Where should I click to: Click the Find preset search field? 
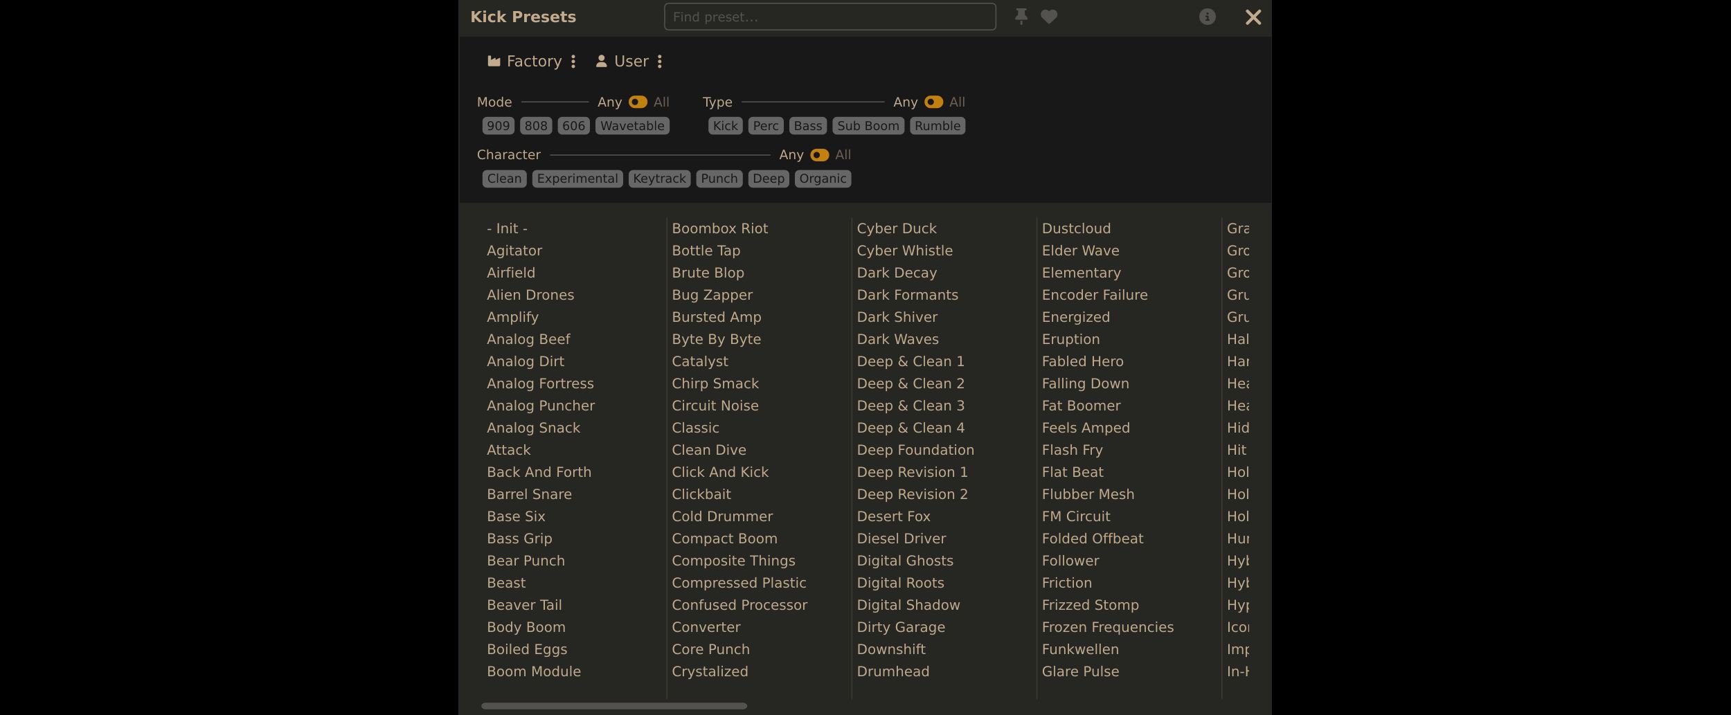point(829,17)
